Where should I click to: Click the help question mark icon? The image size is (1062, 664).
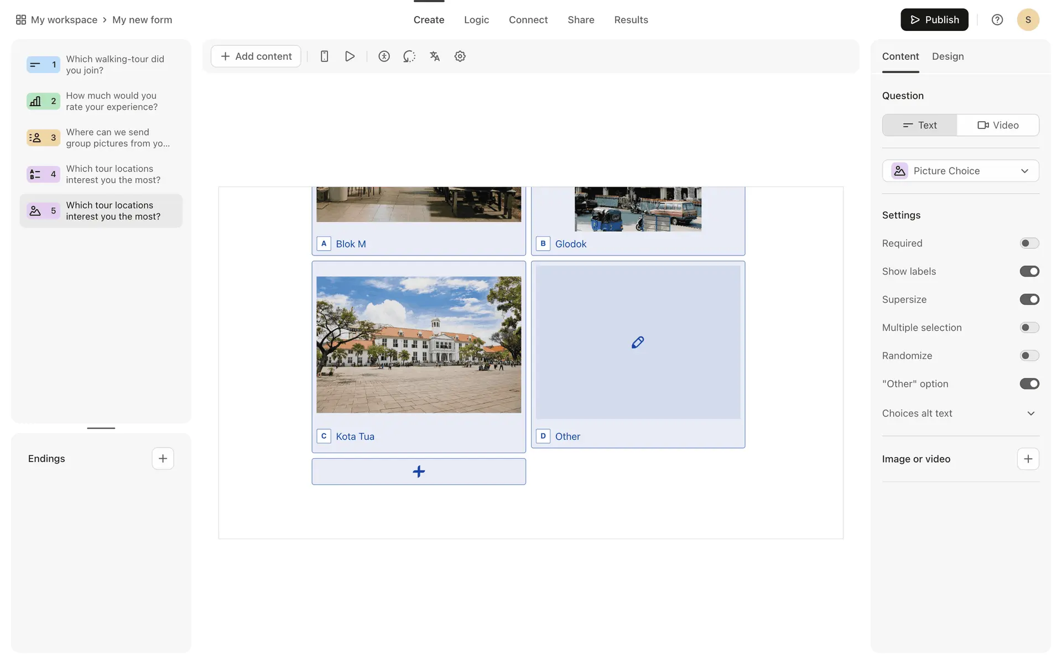click(997, 20)
